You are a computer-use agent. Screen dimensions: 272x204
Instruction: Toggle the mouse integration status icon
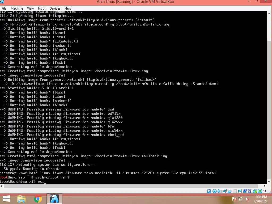tap(255, 191)
